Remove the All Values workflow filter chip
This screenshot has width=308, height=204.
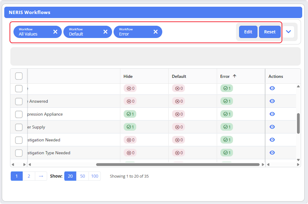tap(55, 32)
